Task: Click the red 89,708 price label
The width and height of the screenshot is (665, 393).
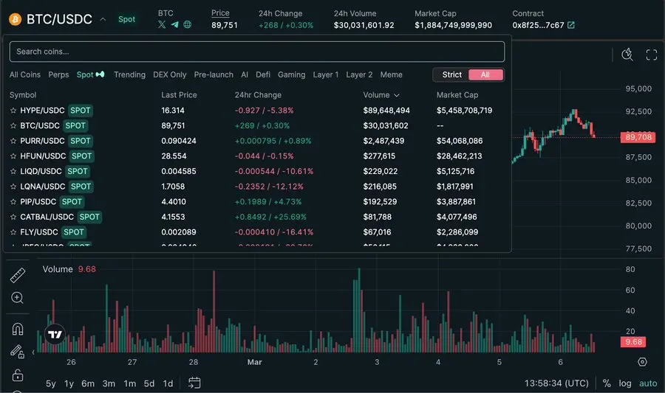Action: (638, 137)
